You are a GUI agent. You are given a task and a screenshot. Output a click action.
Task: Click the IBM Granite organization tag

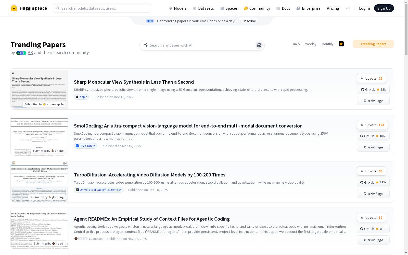pyautogui.click(x=85, y=146)
